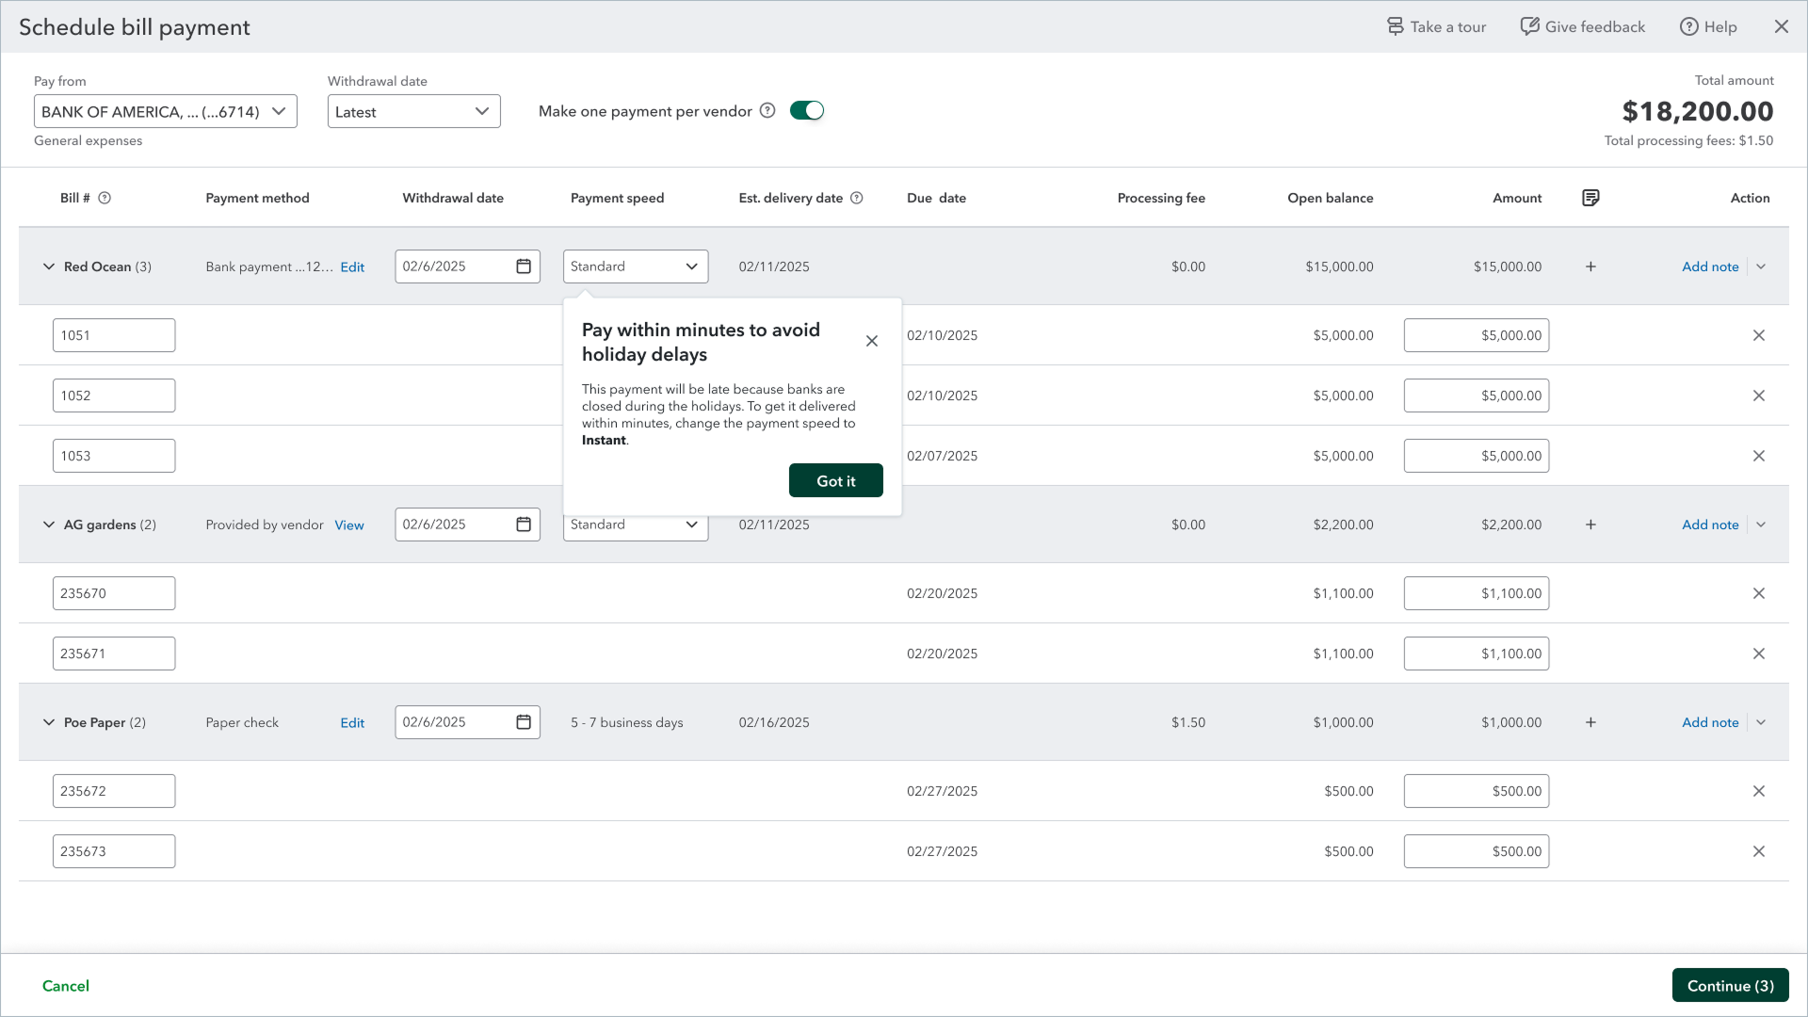The image size is (1808, 1017).
Task: Click the bill number 1053 field
Action: [x=114, y=456]
